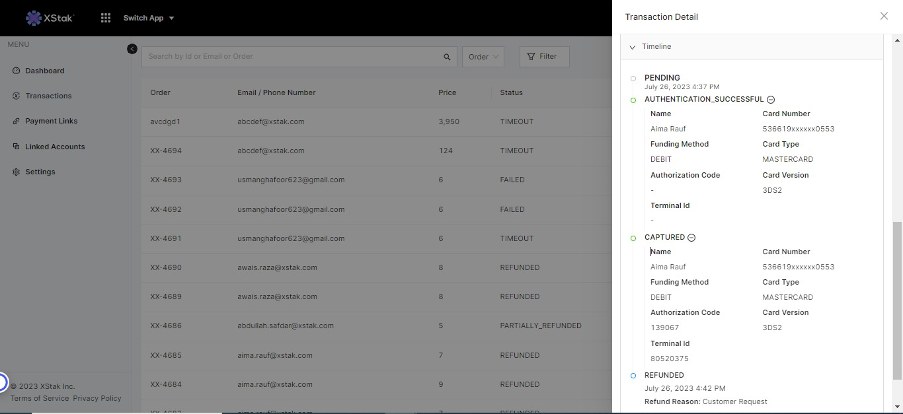Collapse the Timeline section
Screen dimensions: 903x414
point(633,47)
